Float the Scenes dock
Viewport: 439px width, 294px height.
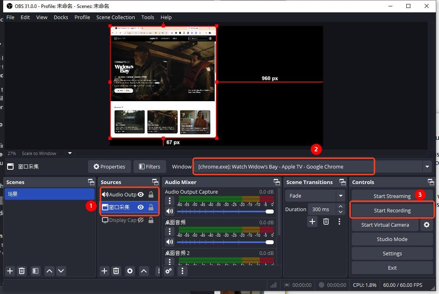(x=91, y=182)
